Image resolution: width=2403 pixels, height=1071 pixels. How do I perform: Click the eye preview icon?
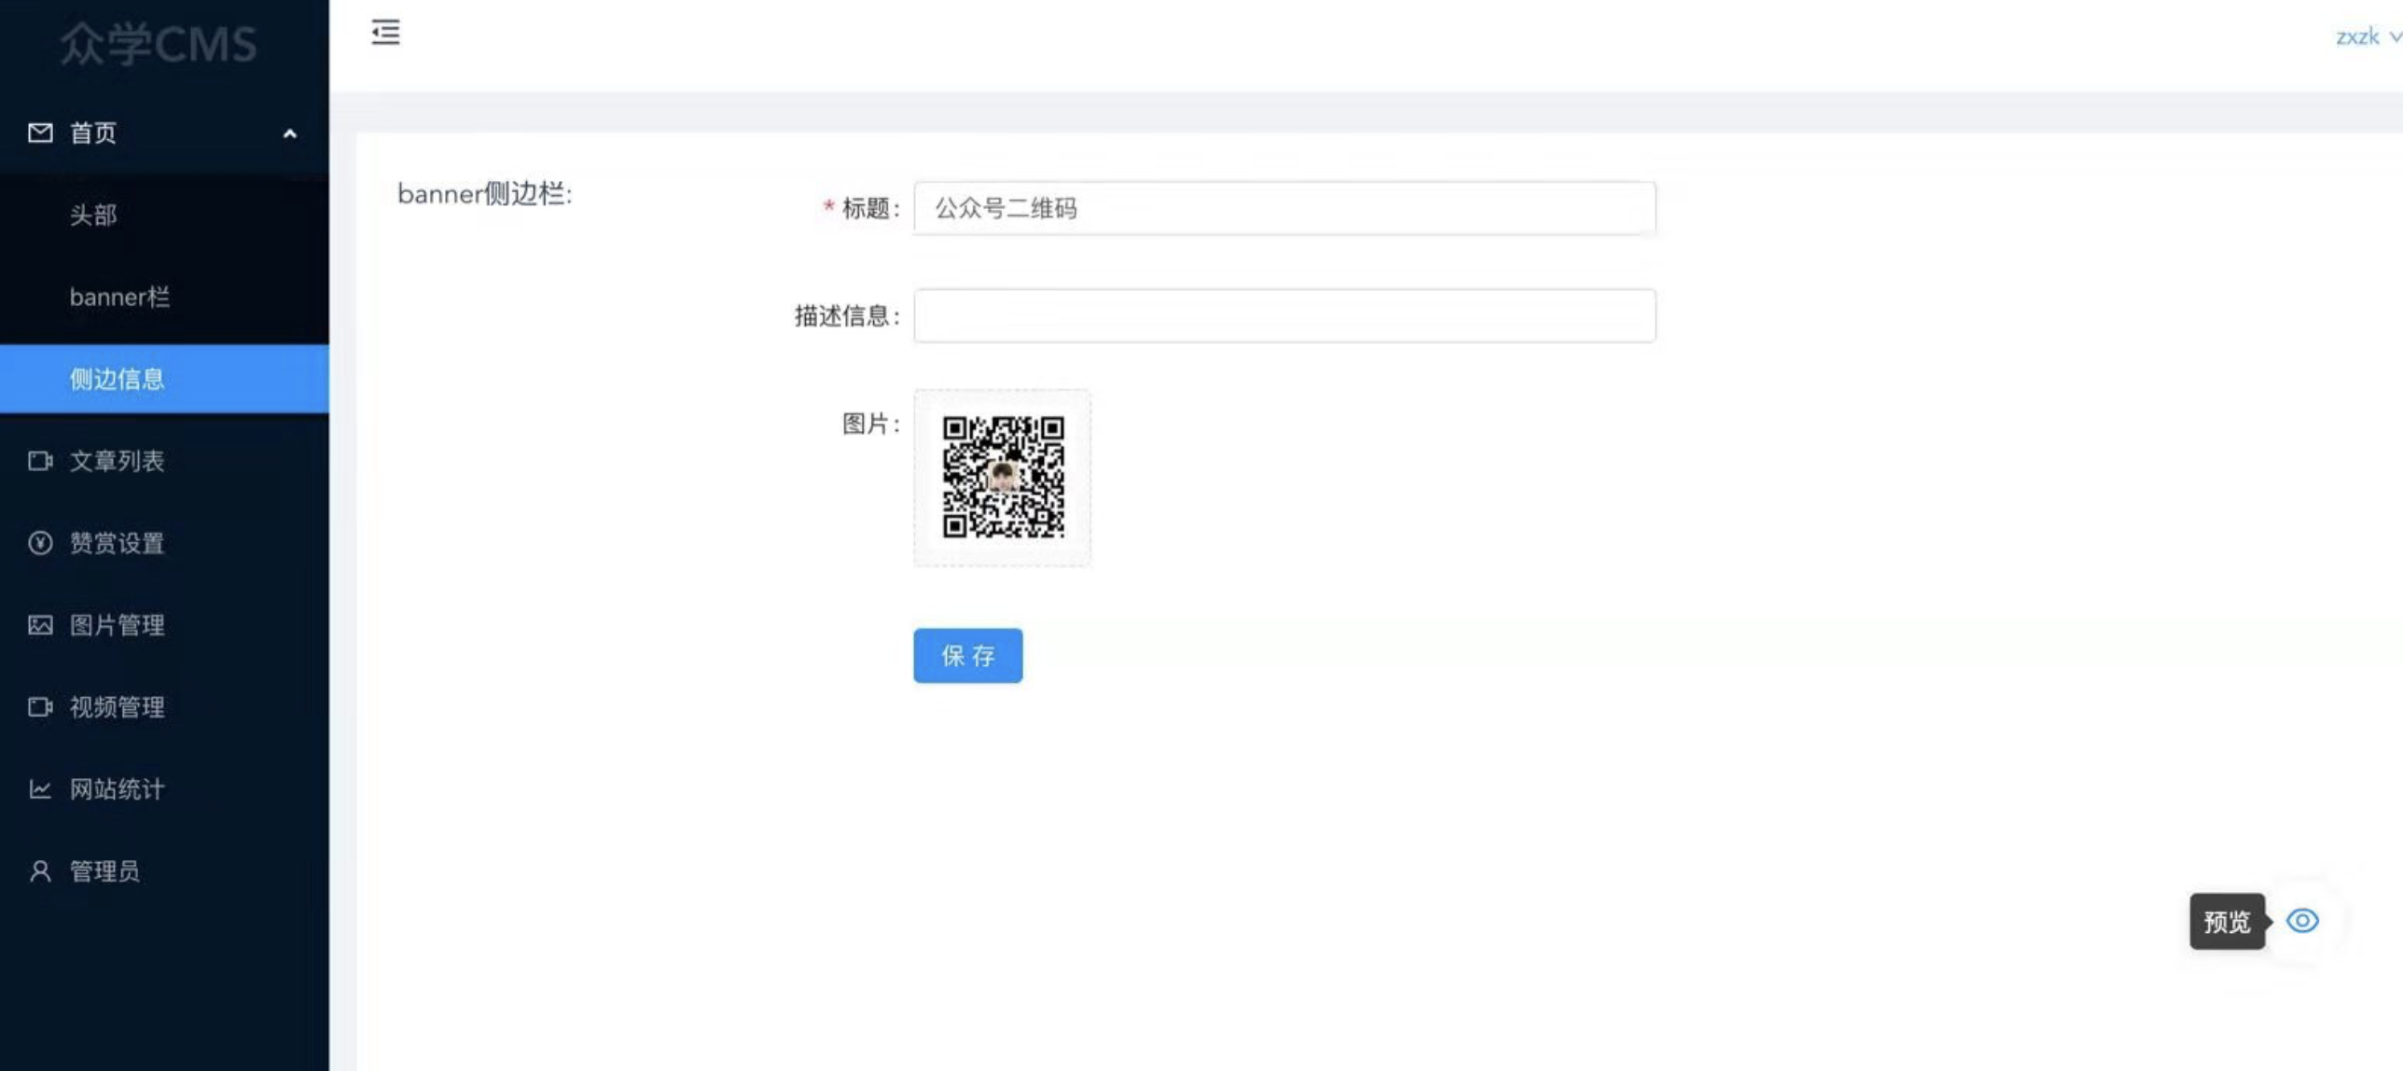pyautogui.click(x=2301, y=921)
